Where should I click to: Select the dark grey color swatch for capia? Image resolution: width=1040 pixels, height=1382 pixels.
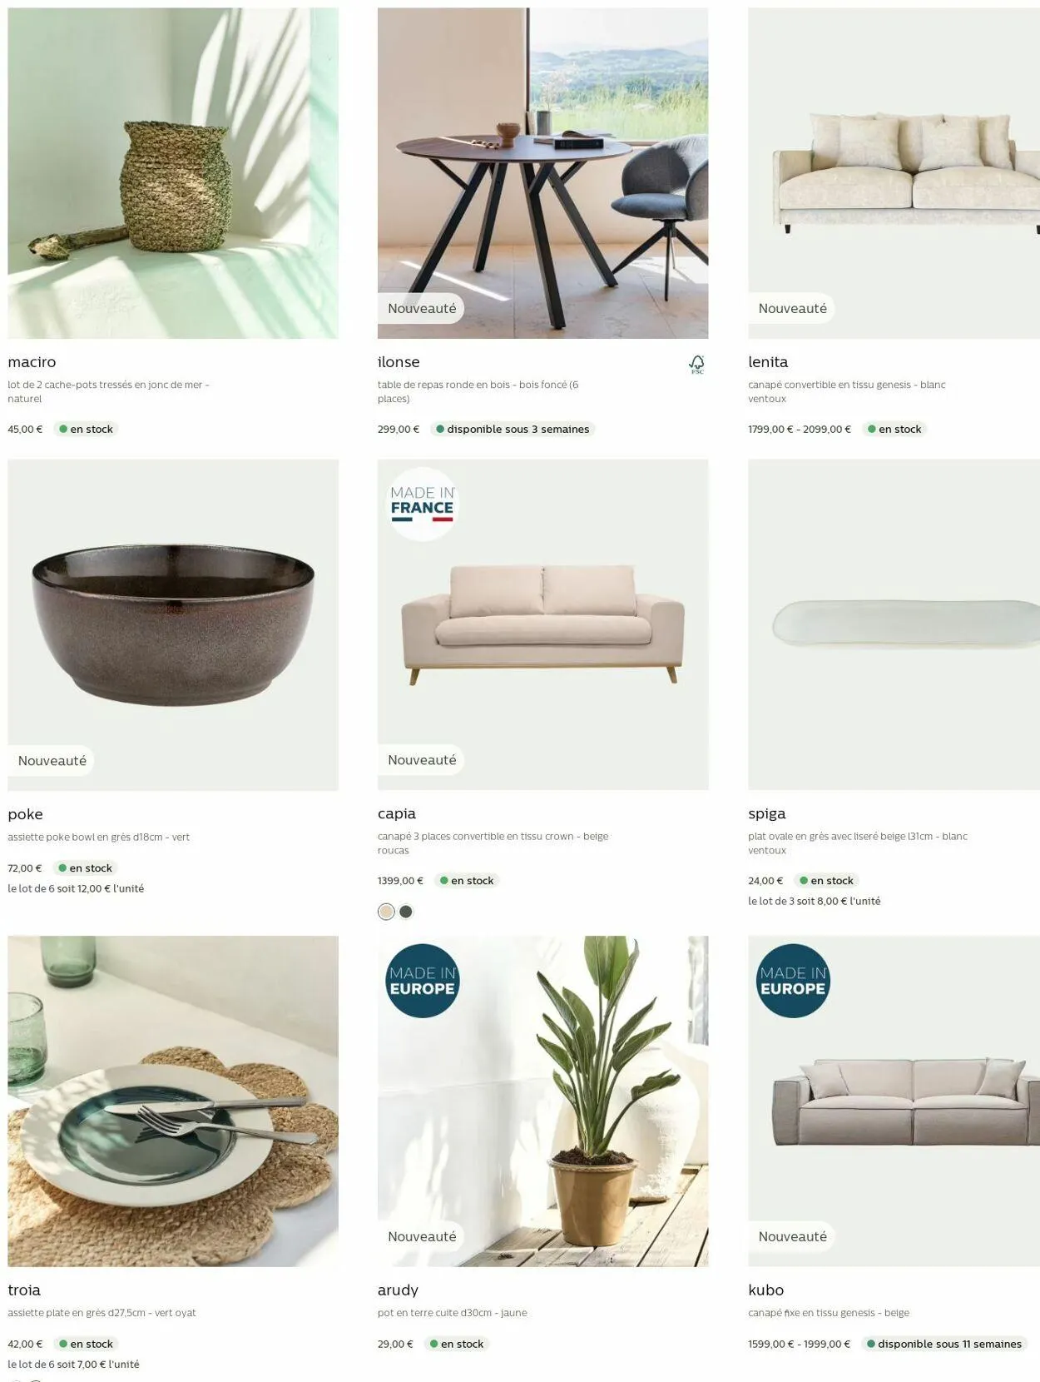point(406,912)
